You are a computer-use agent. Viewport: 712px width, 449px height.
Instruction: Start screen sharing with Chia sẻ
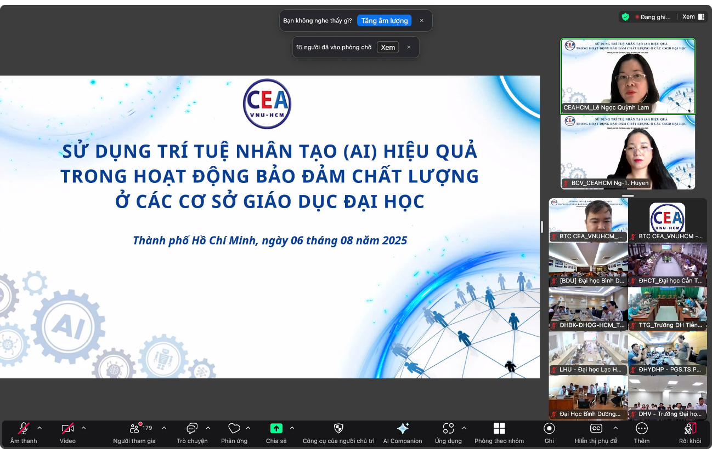tap(276, 429)
